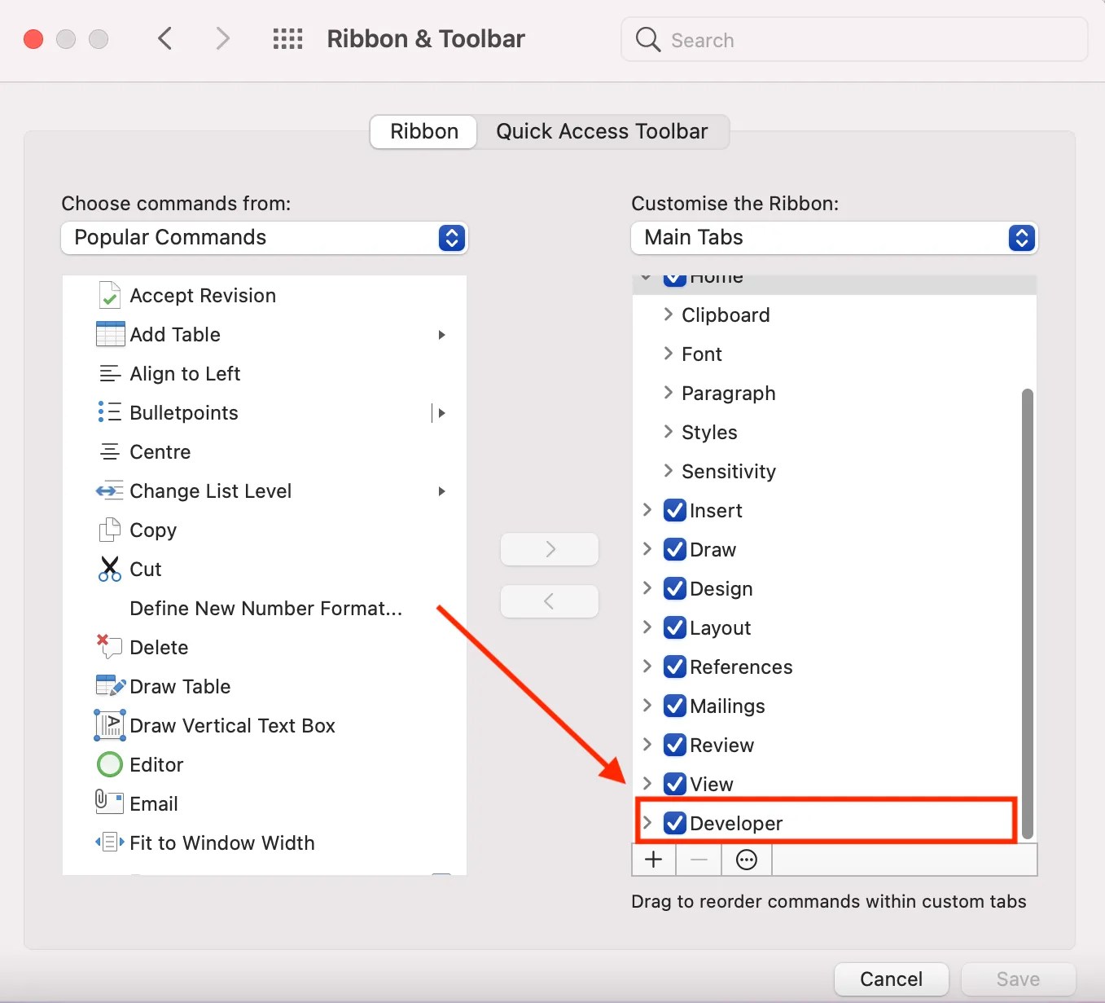Click the Editor command icon
Viewport: 1105px width, 1003px height.
tap(109, 764)
